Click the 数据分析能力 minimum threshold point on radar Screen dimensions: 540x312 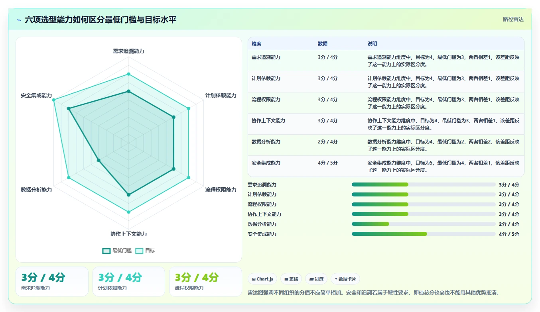click(99, 160)
